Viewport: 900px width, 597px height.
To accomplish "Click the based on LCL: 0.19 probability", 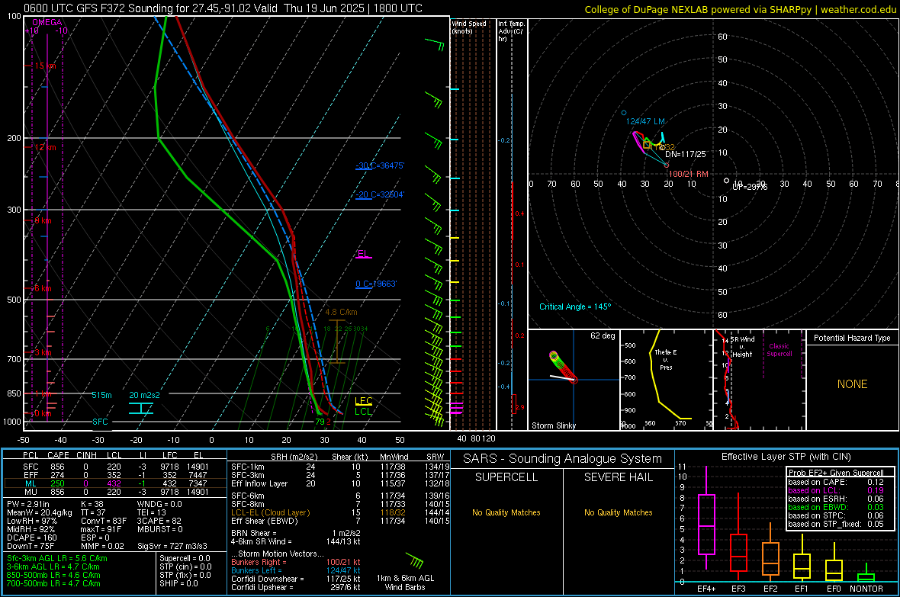I will (x=836, y=490).
